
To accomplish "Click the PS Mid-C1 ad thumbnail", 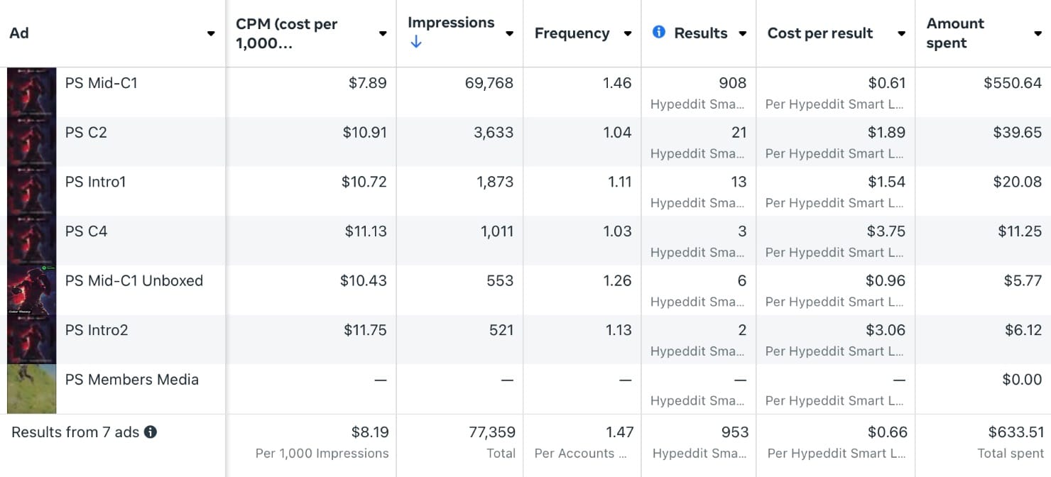I will click(x=31, y=92).
